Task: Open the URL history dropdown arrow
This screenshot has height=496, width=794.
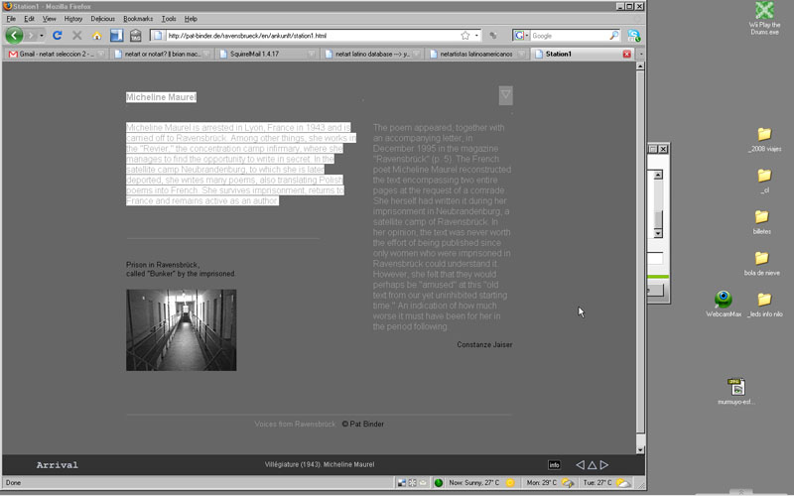Action: 476,36
